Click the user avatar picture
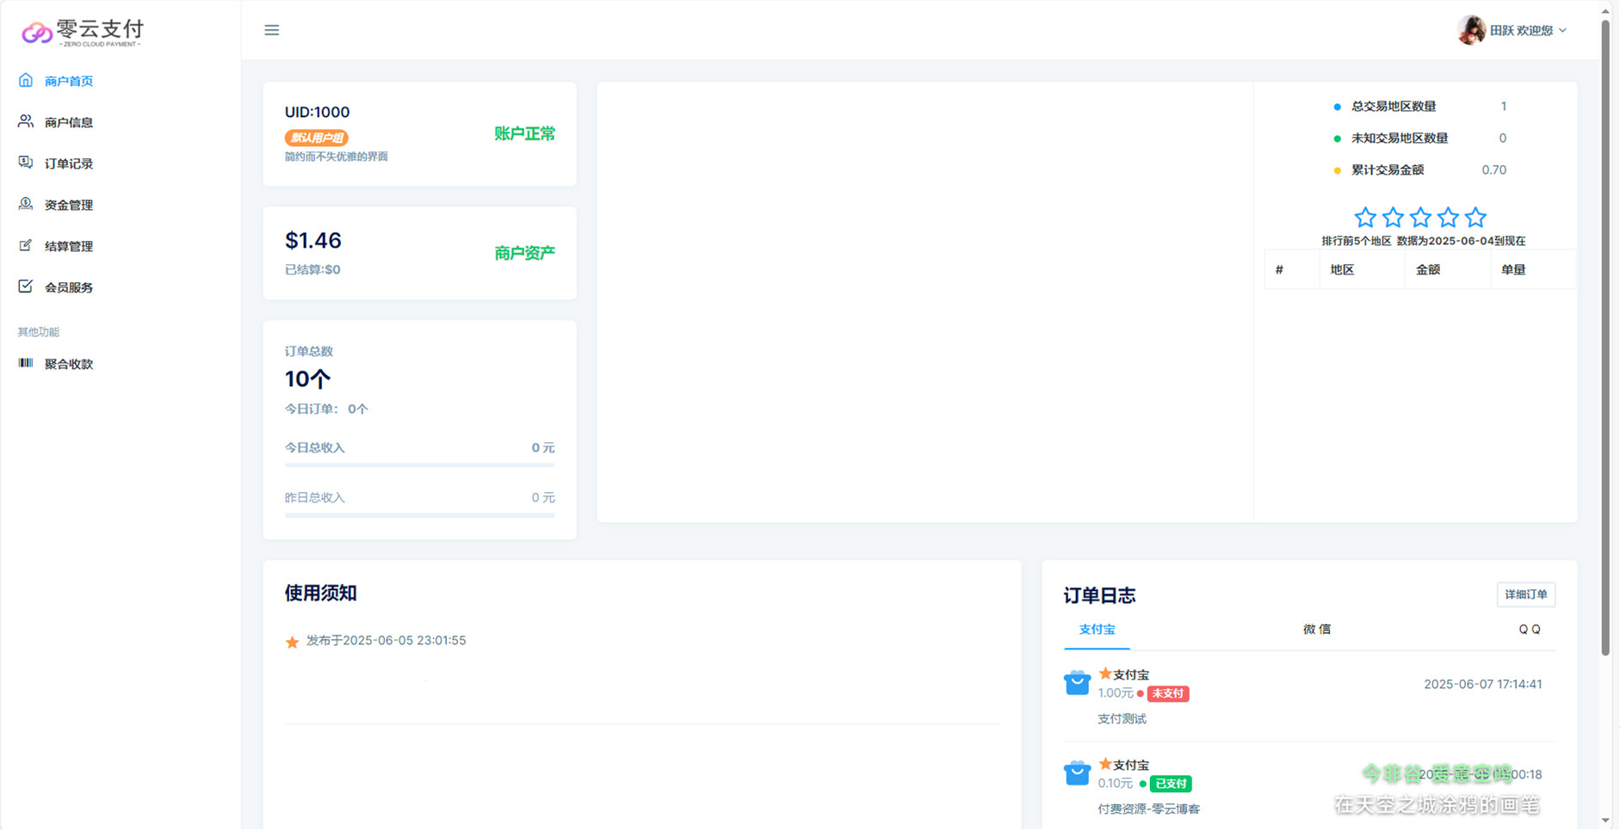Screen dimensions: 1620x830 click(1470, 30)
